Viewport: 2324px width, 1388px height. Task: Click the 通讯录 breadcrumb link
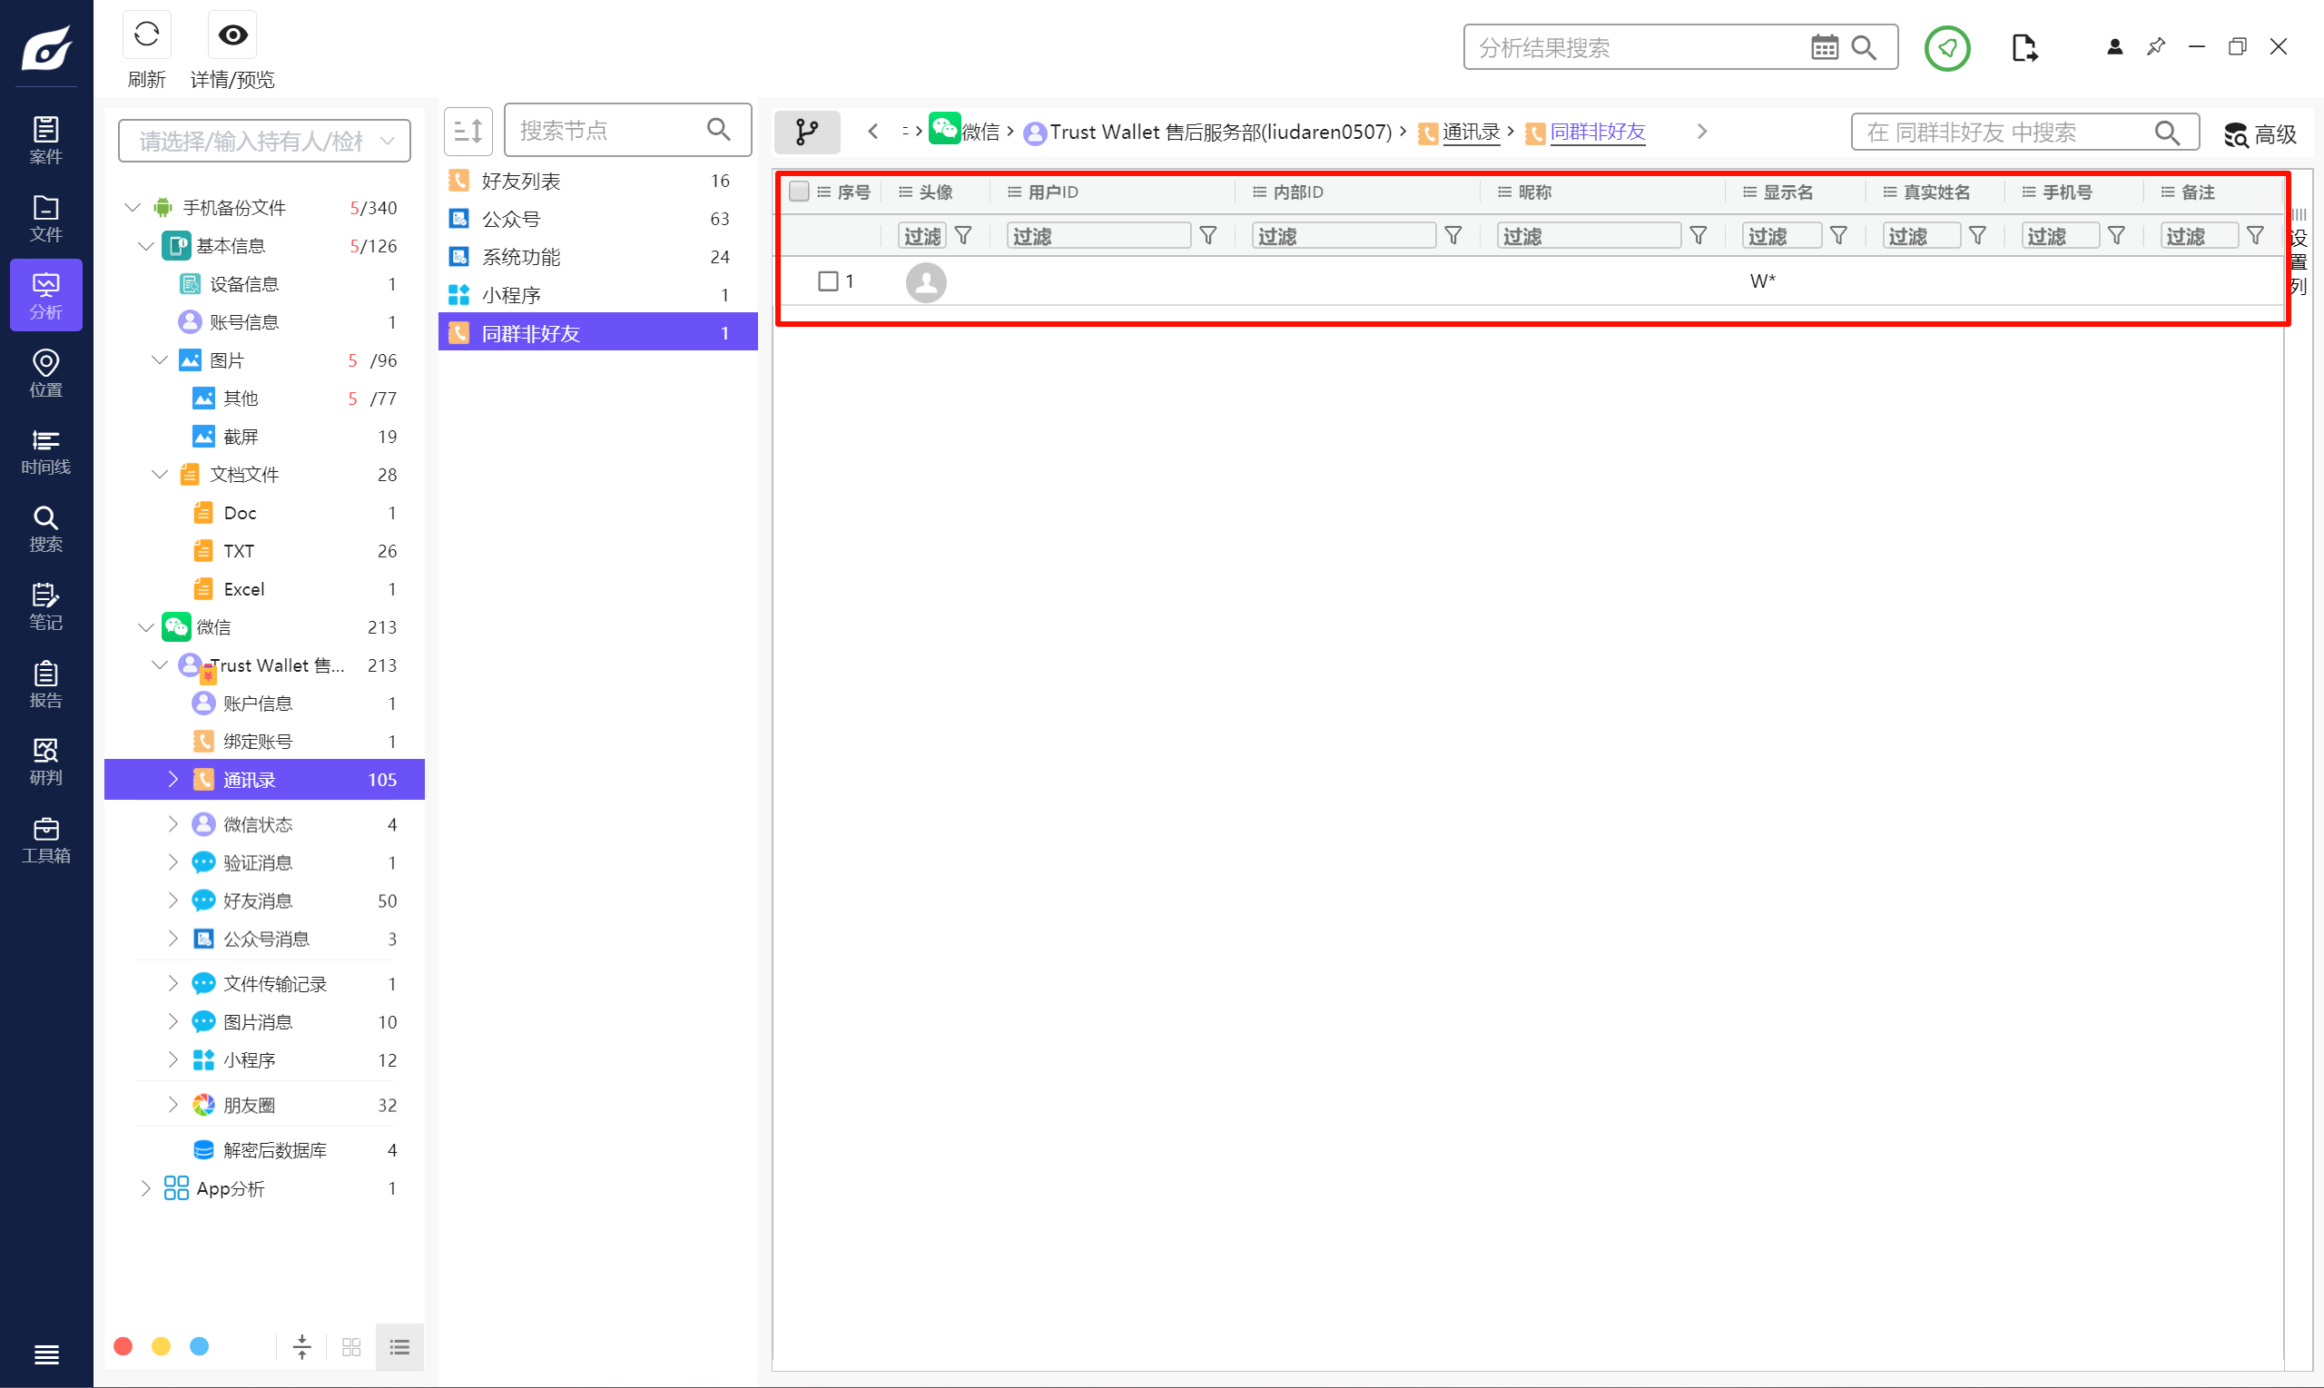(x=1470, y=132)
